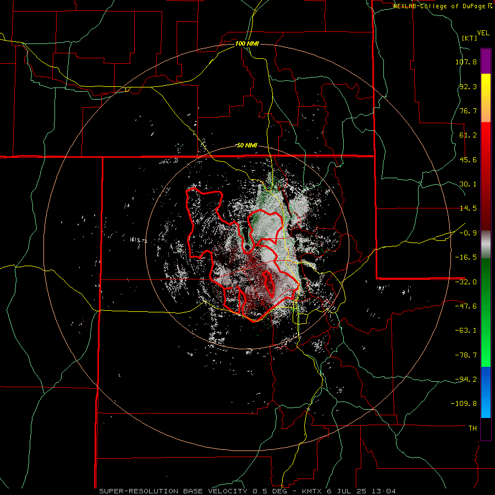Select the 92.3 velocity scale value
495x495 pixels.
468,86
